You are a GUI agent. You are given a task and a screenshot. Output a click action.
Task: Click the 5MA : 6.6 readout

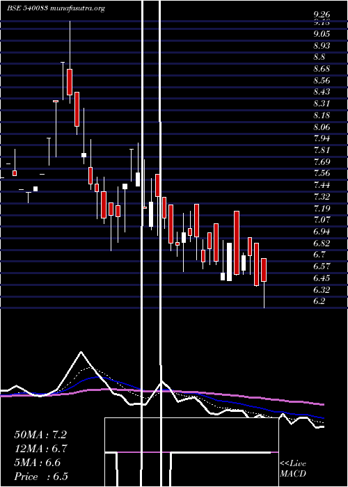point(38,463)
